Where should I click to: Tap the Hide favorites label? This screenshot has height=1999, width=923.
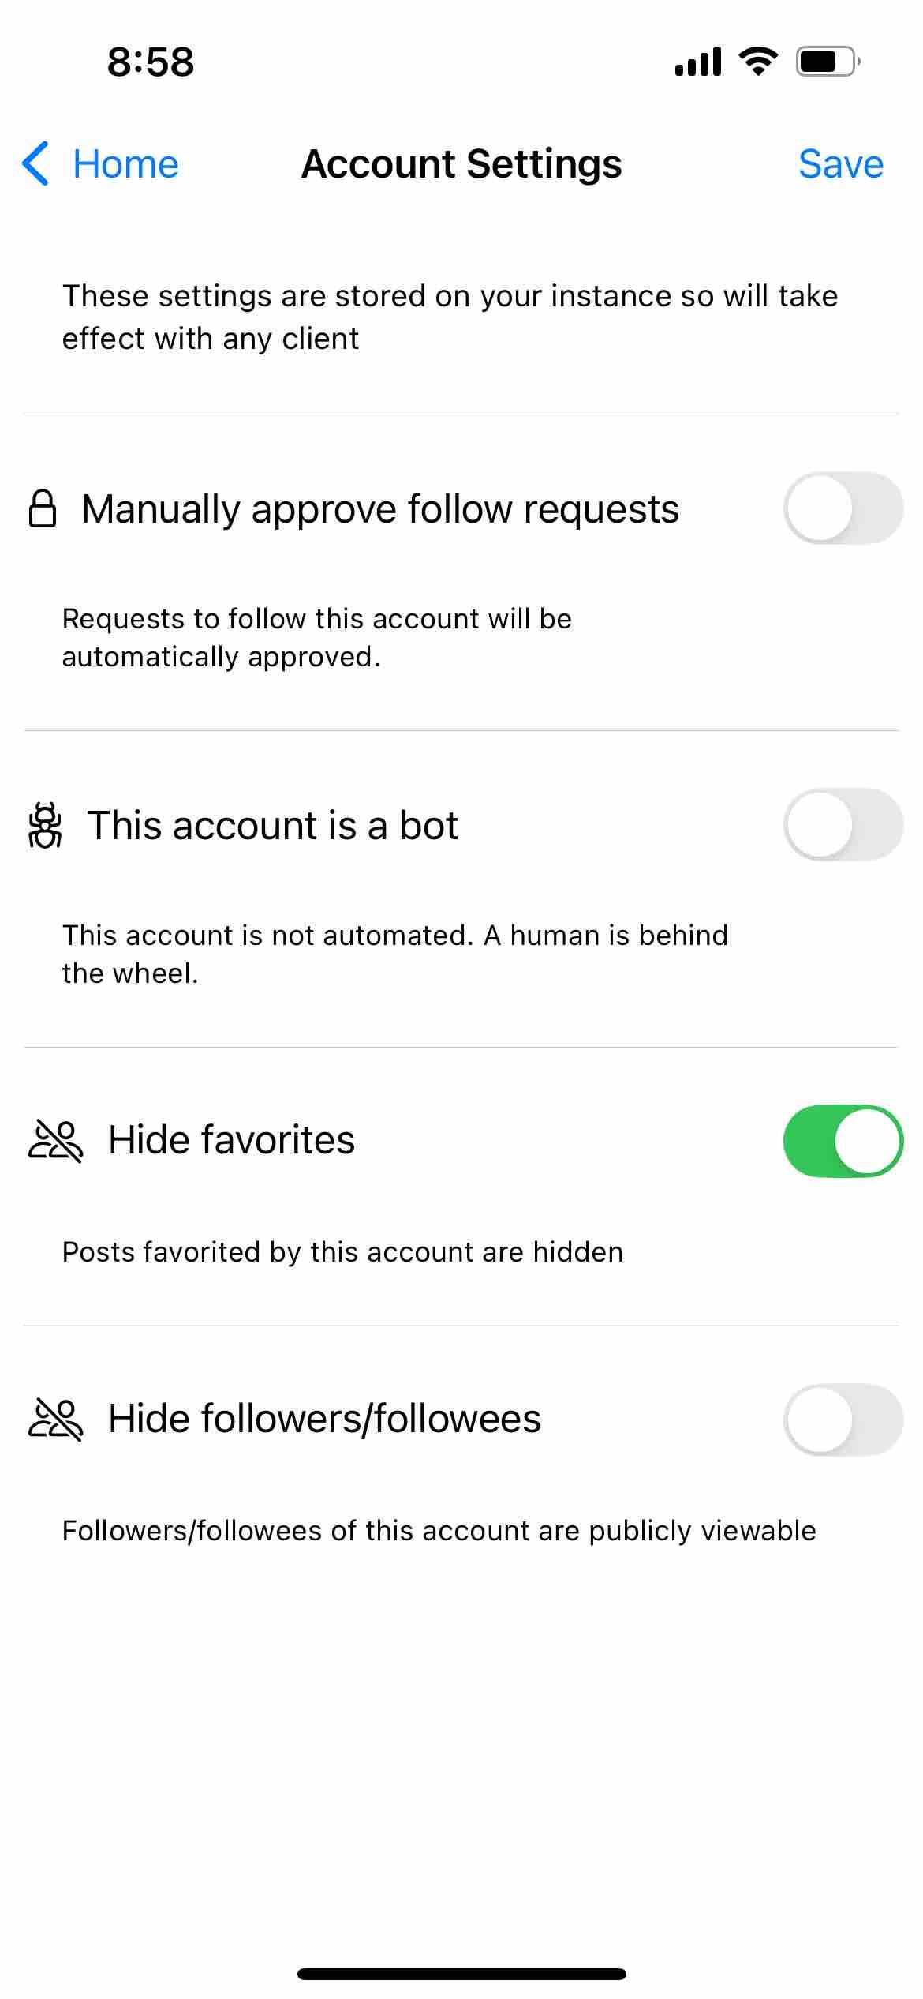232,1140
